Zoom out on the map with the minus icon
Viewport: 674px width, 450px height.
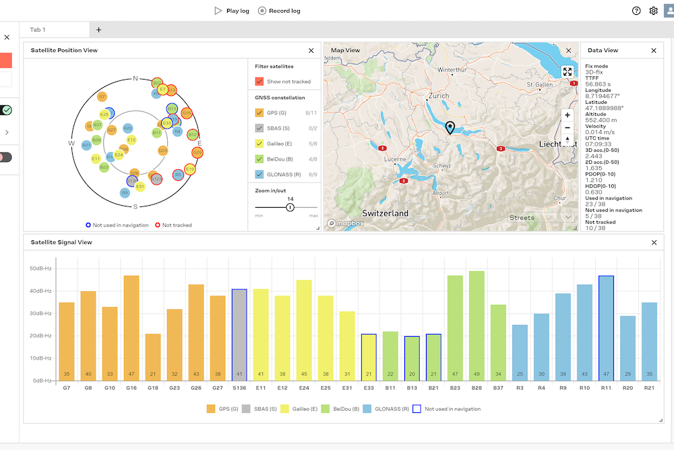(x=567, y=129)
